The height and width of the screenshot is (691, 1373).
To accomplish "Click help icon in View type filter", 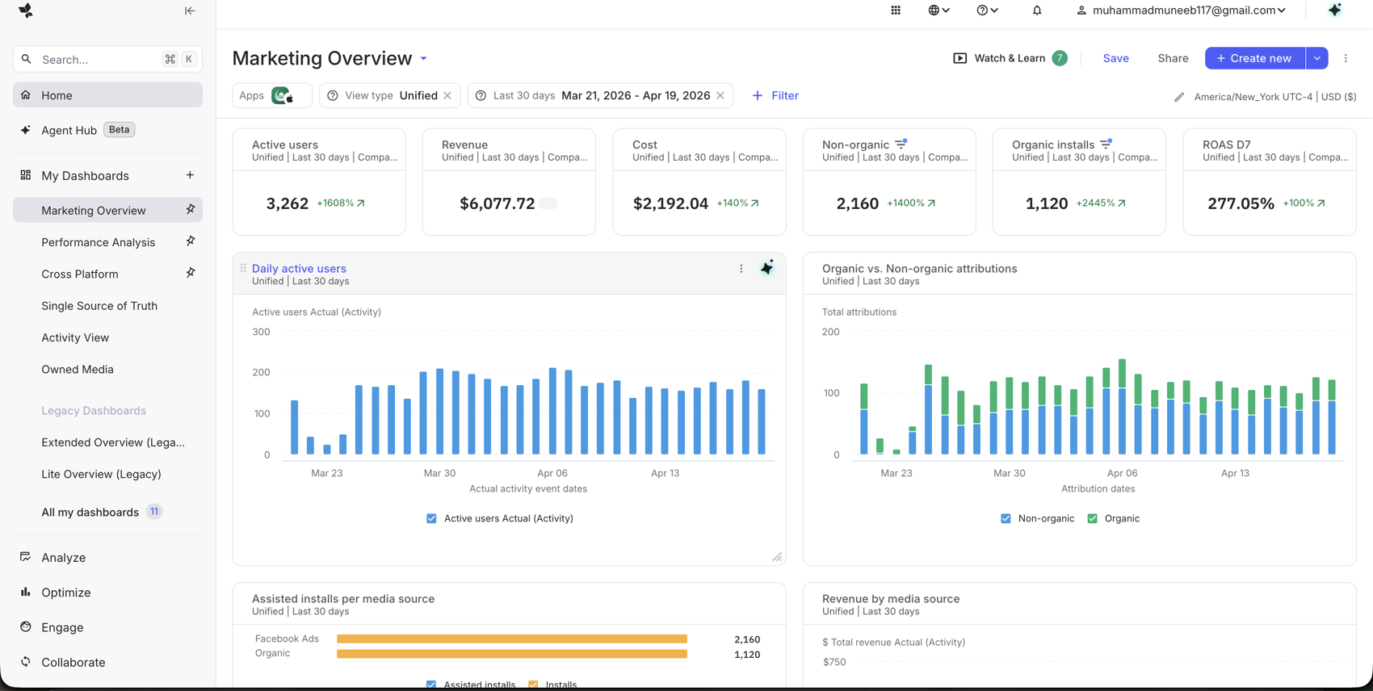I will point(332,95).
